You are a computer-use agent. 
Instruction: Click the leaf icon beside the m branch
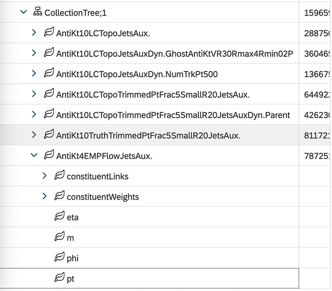(x=59, y=237)
